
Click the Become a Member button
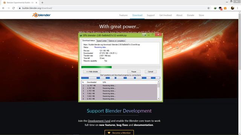click(x=119, y=133)
